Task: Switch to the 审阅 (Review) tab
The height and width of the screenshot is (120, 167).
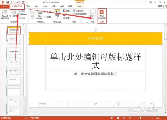Action: (62, 6)
